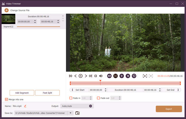Click the circular reset arrow icon
Viewport: 186px width, 119px height.
pos(134,76)
